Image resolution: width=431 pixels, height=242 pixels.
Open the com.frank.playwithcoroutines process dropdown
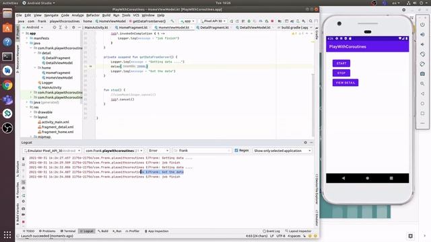coord(114,151)
